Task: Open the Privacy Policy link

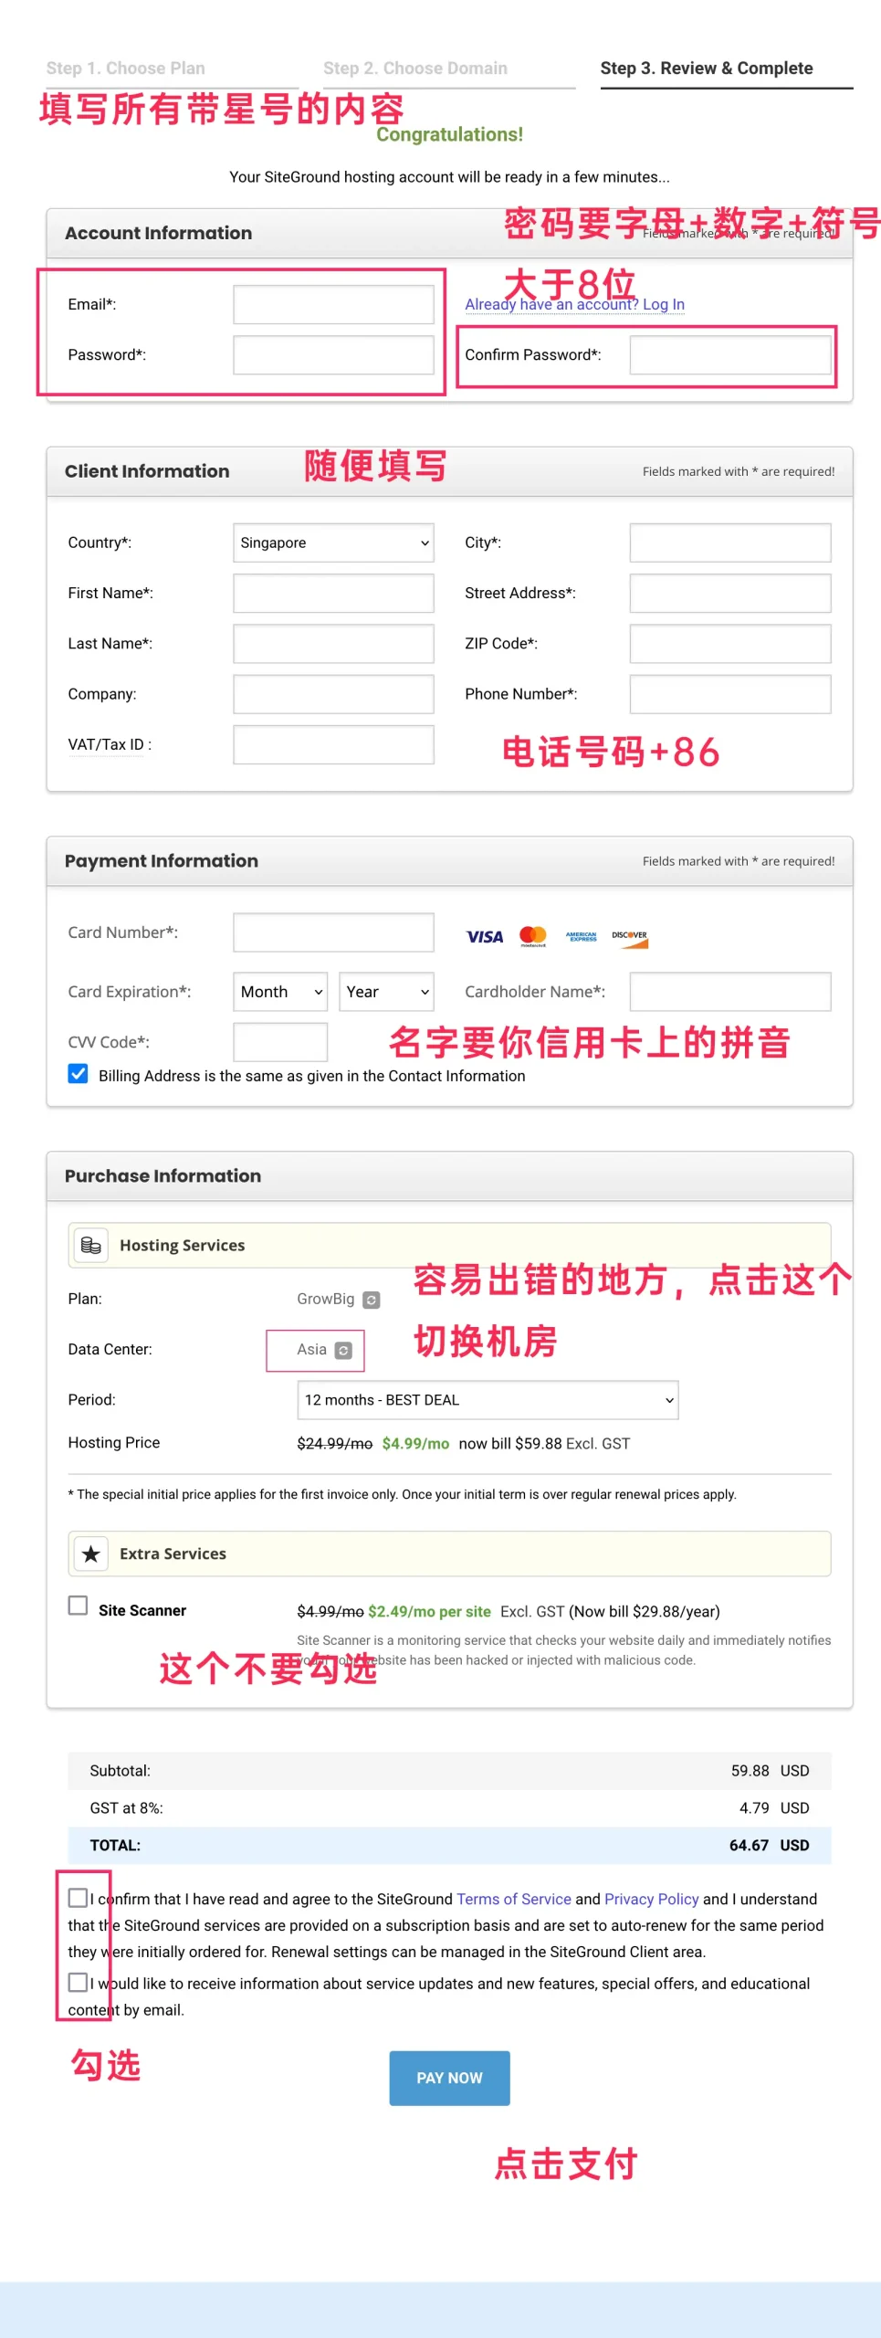Action: (651, 1899)
